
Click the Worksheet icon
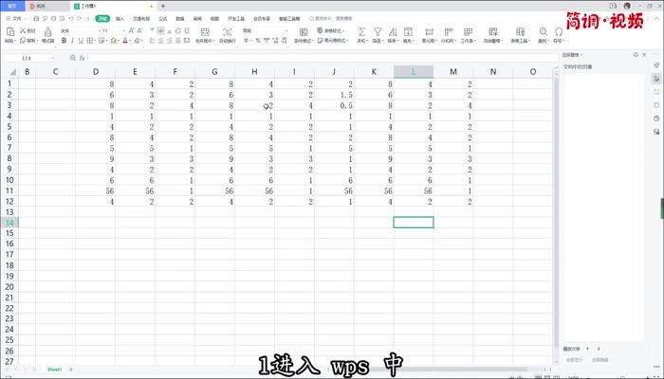(468, 31)
